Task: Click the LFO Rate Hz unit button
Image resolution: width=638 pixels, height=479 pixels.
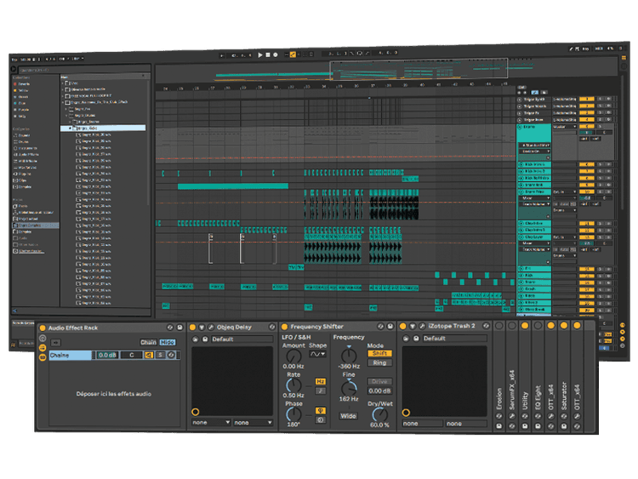Action: tap(320, 382)
